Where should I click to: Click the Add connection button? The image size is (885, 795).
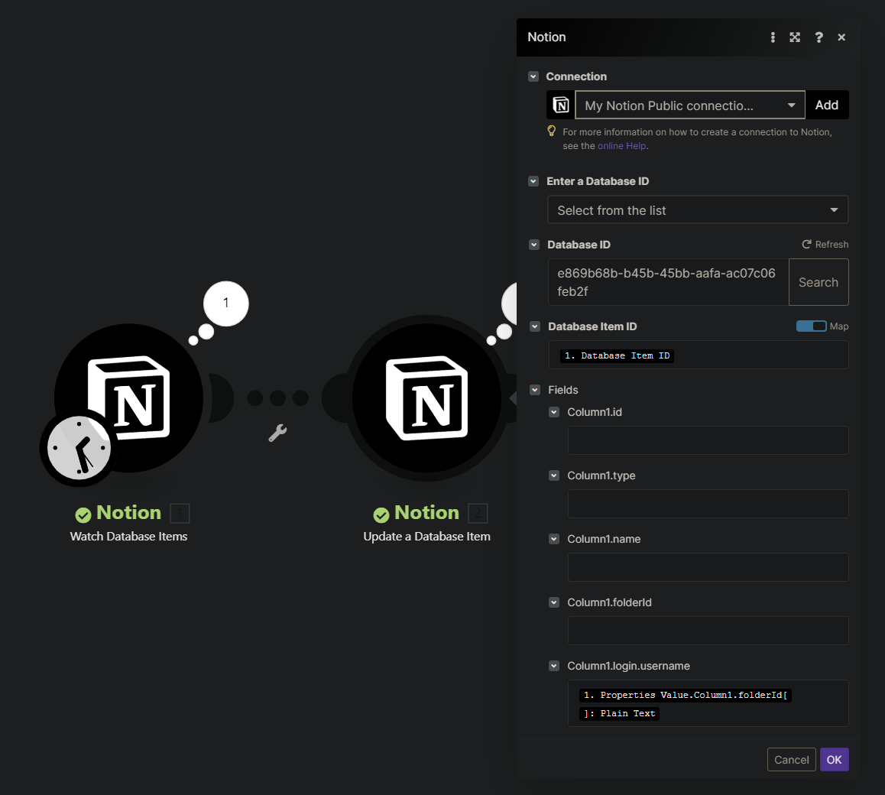tap(827, 105)
